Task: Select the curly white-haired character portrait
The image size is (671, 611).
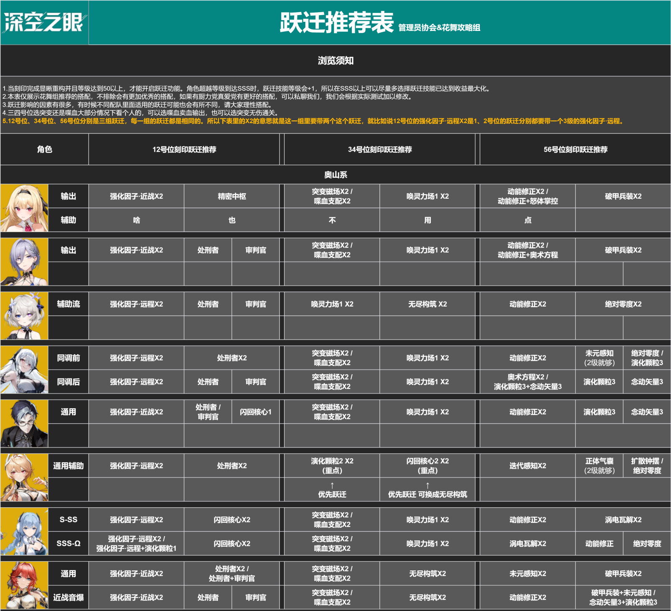Action: coord(24,316)
